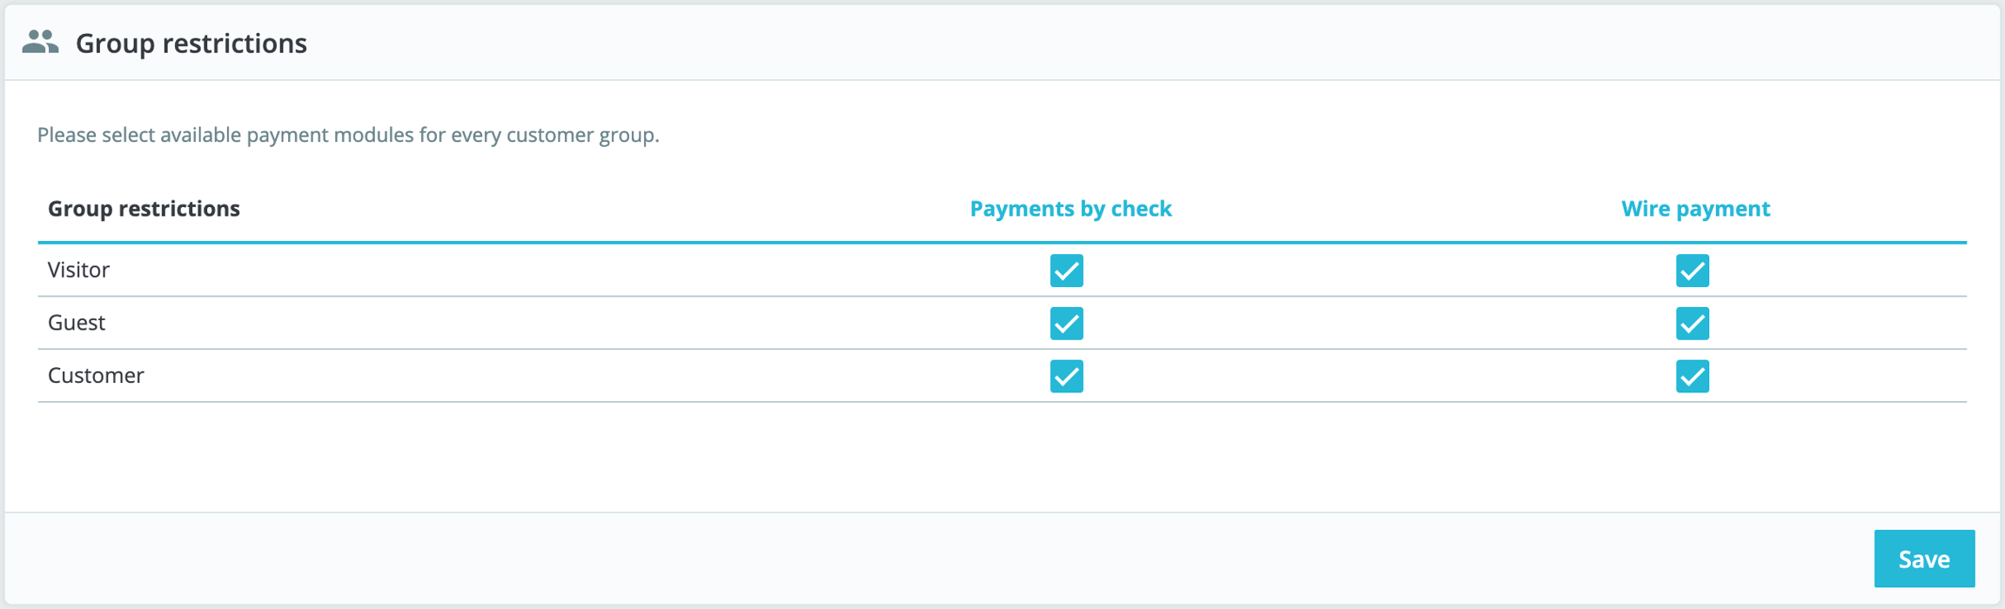Image resolution: width=2005 pixels, height=609 pixels.
Task: Uncheck Payments by check for Visitor
Action: click(1066, 271)
